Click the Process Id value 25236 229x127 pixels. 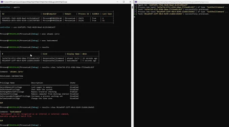81,20
